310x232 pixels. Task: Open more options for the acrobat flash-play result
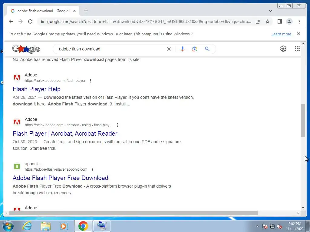(117, 125)
